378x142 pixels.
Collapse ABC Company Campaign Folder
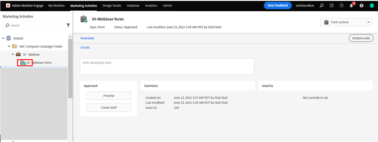[9, 46]
